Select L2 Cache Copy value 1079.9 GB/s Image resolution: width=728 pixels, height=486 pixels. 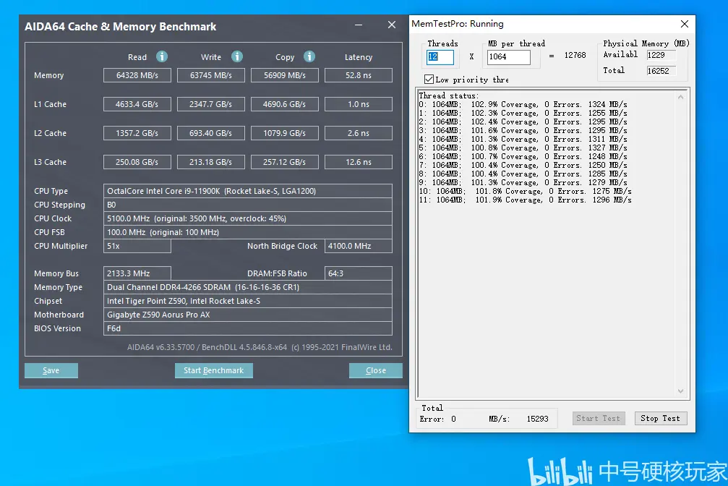[x=285, y=133]
